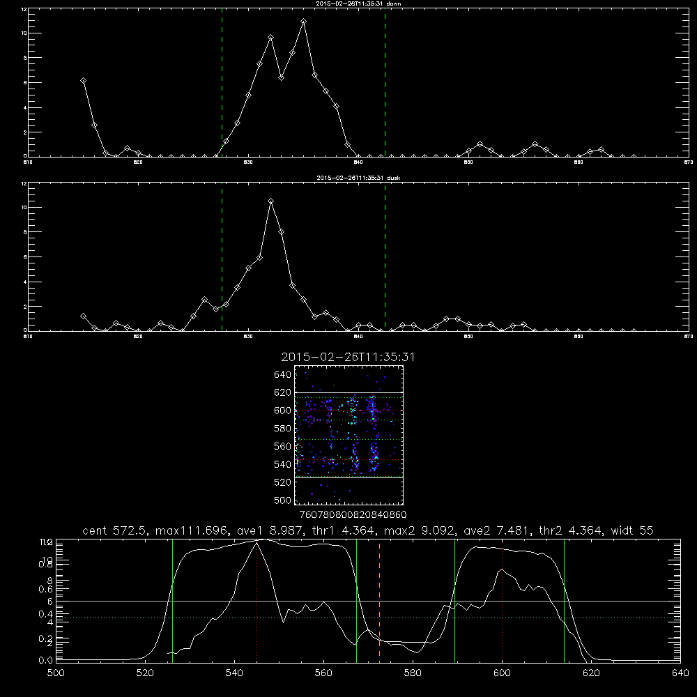
Task: Click the right green dashed line in dawn plot
Action: [385, 82]
